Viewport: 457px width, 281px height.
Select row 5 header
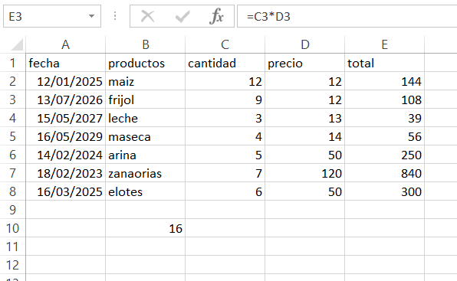click(12, 136)
